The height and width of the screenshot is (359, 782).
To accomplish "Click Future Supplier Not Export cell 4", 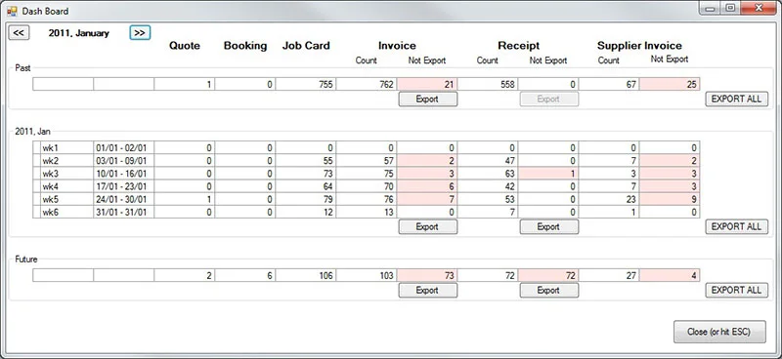I will [670, 275].
